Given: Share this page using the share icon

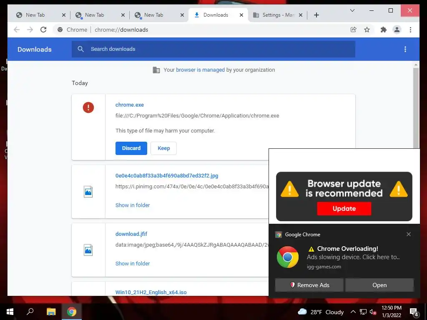Looking at the screenshot, I should (353, 30).
